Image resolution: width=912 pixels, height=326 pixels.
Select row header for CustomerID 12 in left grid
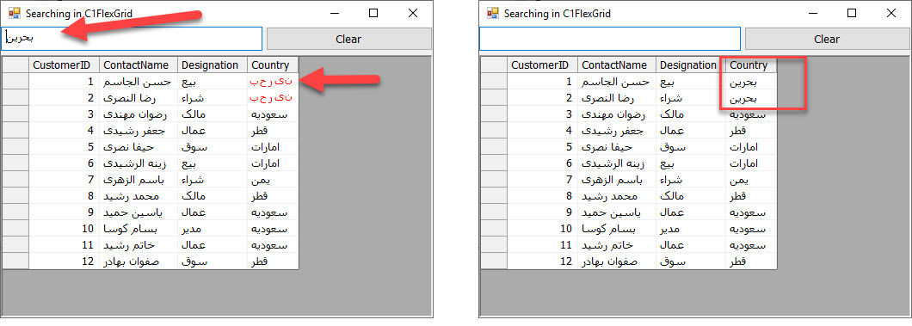(15, 261)
